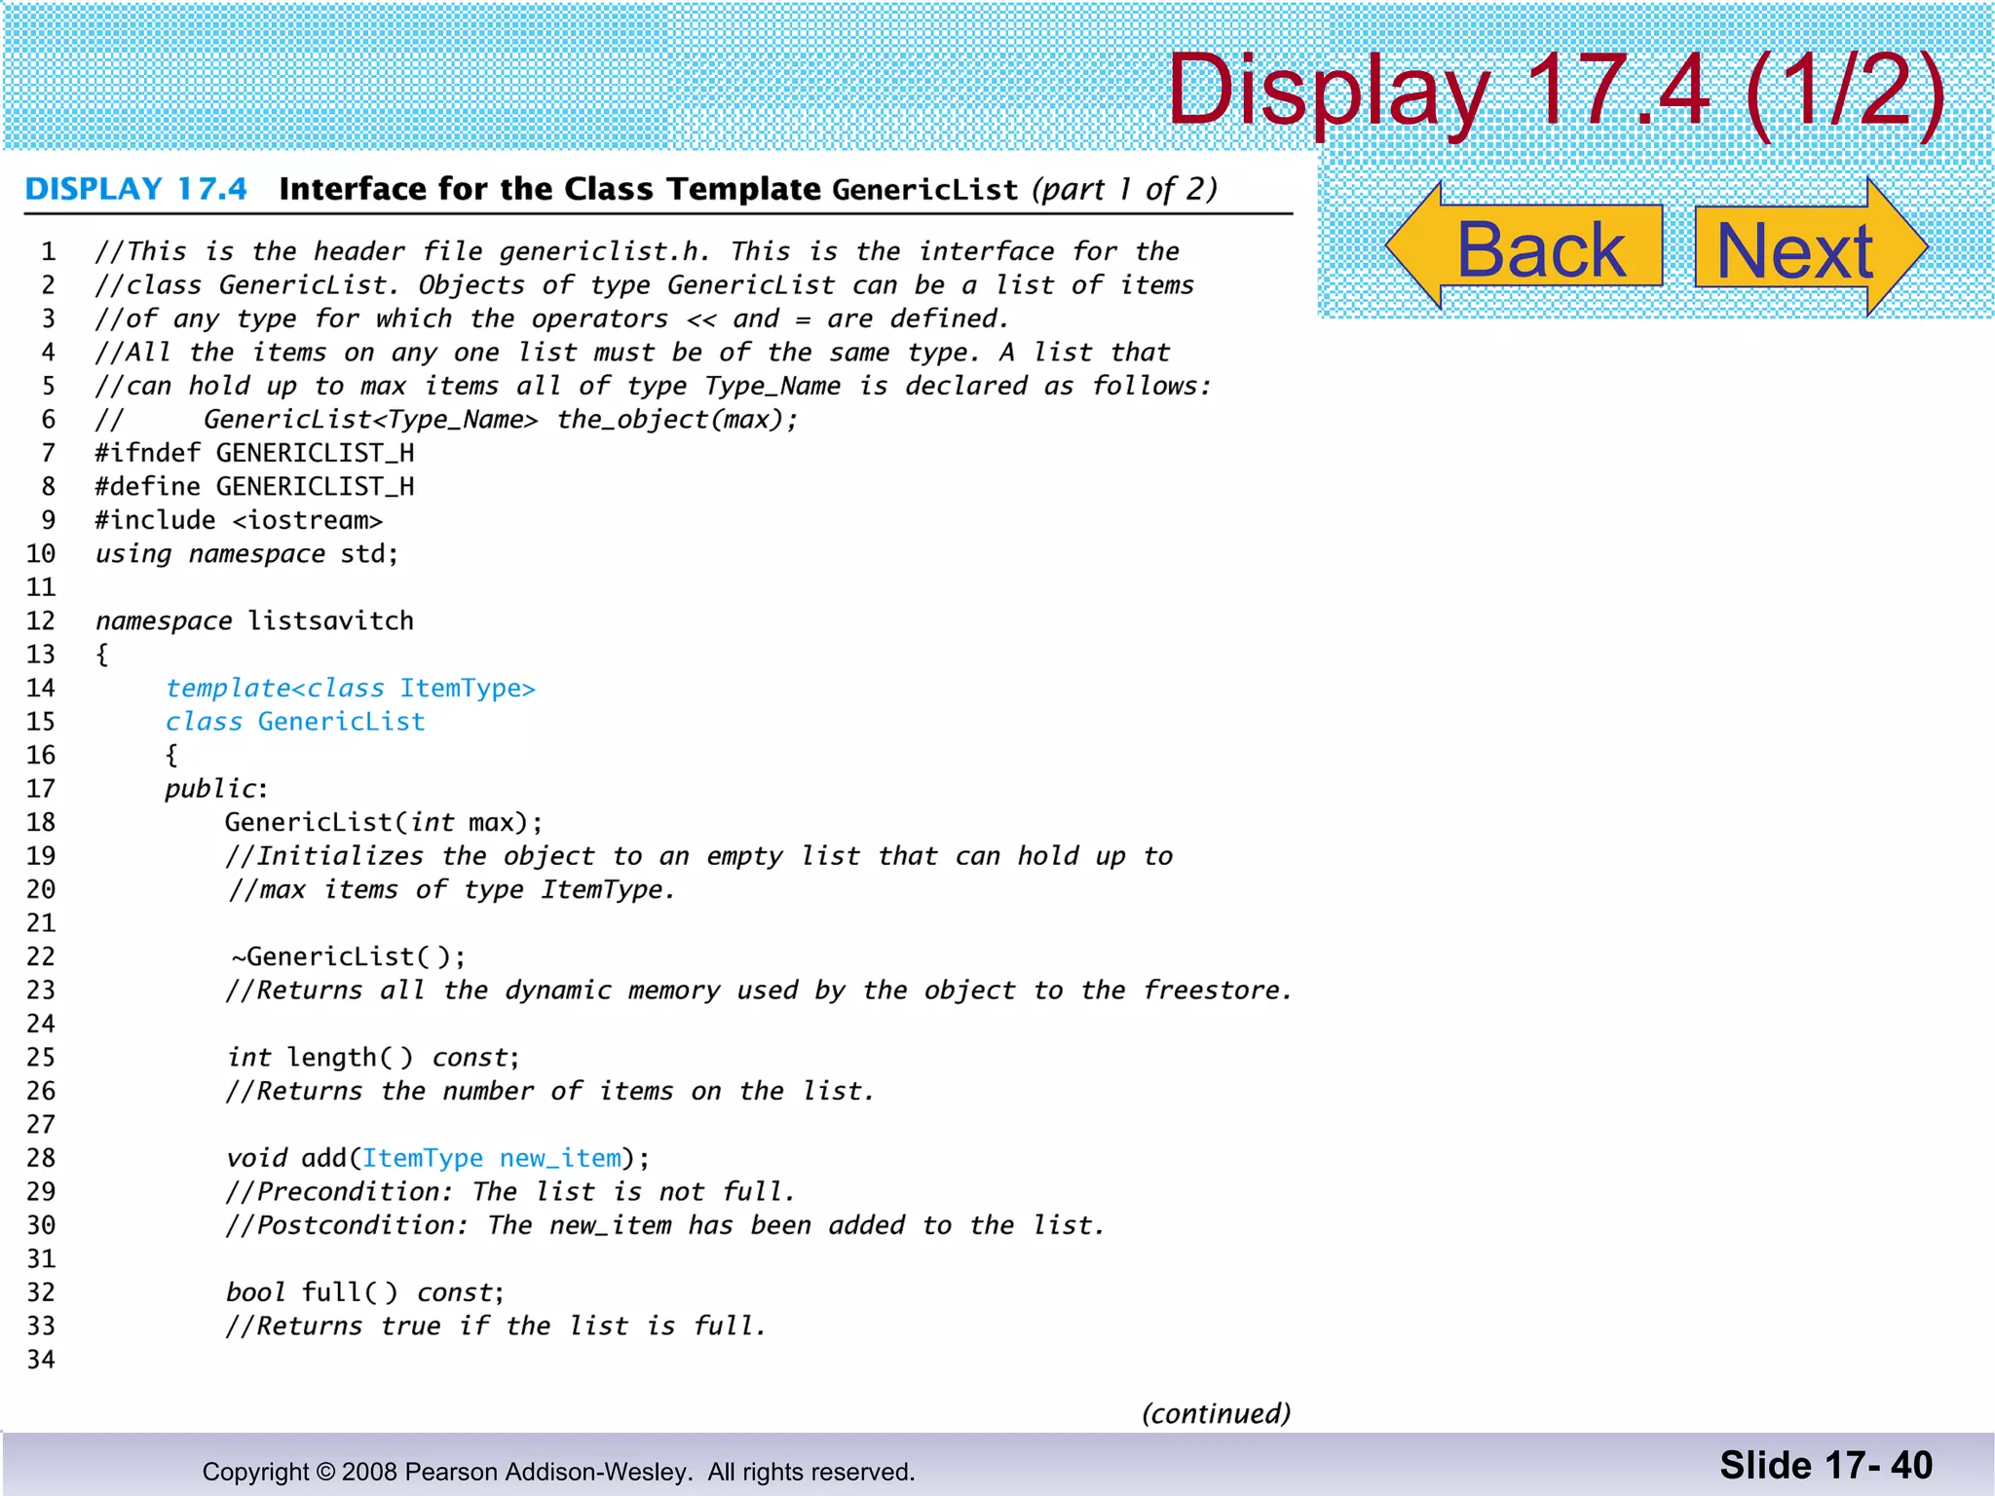The width and height of the screenshot is (1995, 1496).
Task: Click the blue 'class GenericList' text
Action: click(295, 722)
